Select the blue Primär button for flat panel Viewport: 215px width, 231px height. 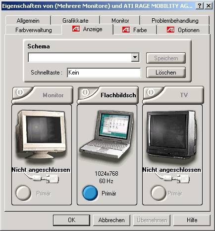[x=90, y=193]
